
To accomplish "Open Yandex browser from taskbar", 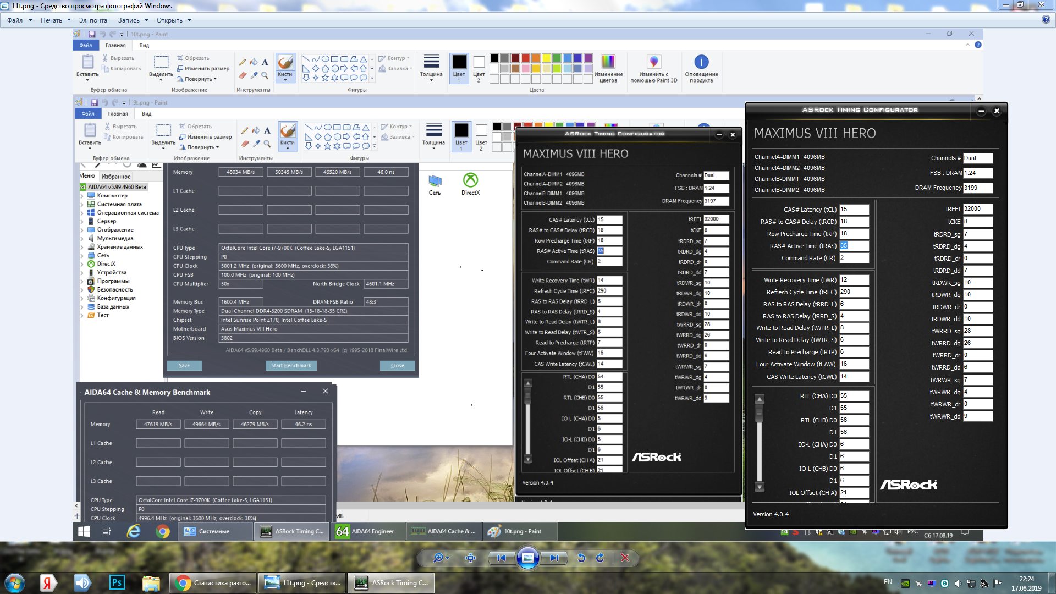I will click(47, 582).
